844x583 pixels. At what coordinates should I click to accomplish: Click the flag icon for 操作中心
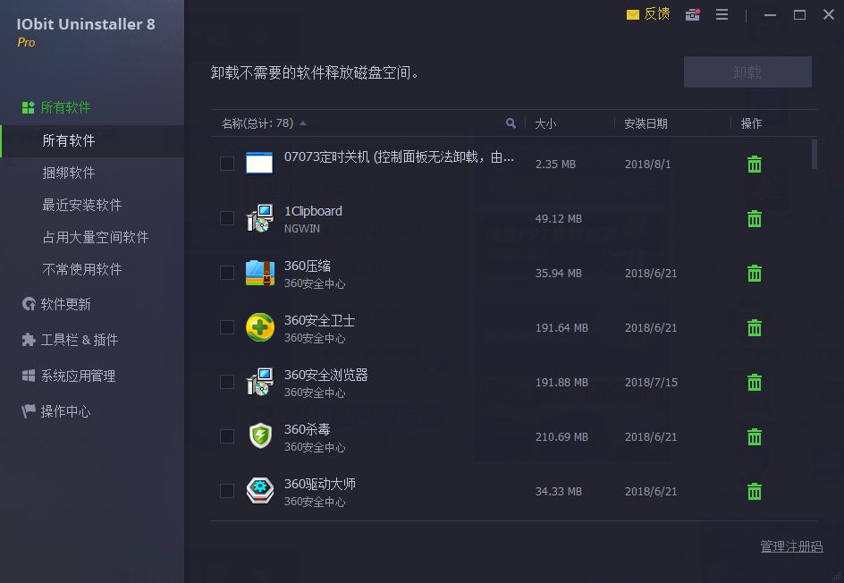(x=29, y=411)
